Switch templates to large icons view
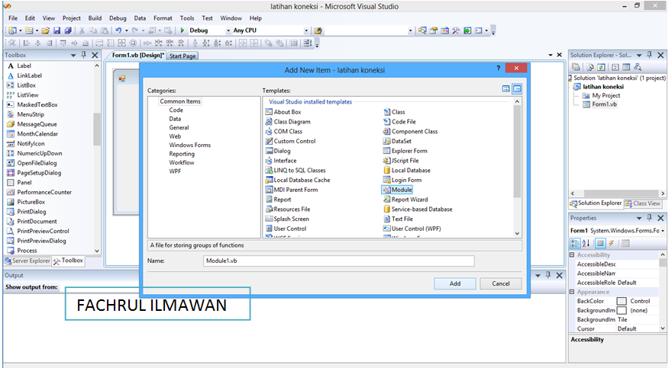The height and width of the screenshot is (368, 672). click(x=506, y=89)
